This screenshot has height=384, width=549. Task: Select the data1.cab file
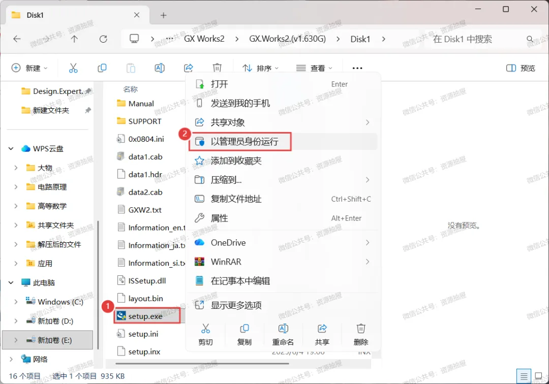[x=145, y=156]
